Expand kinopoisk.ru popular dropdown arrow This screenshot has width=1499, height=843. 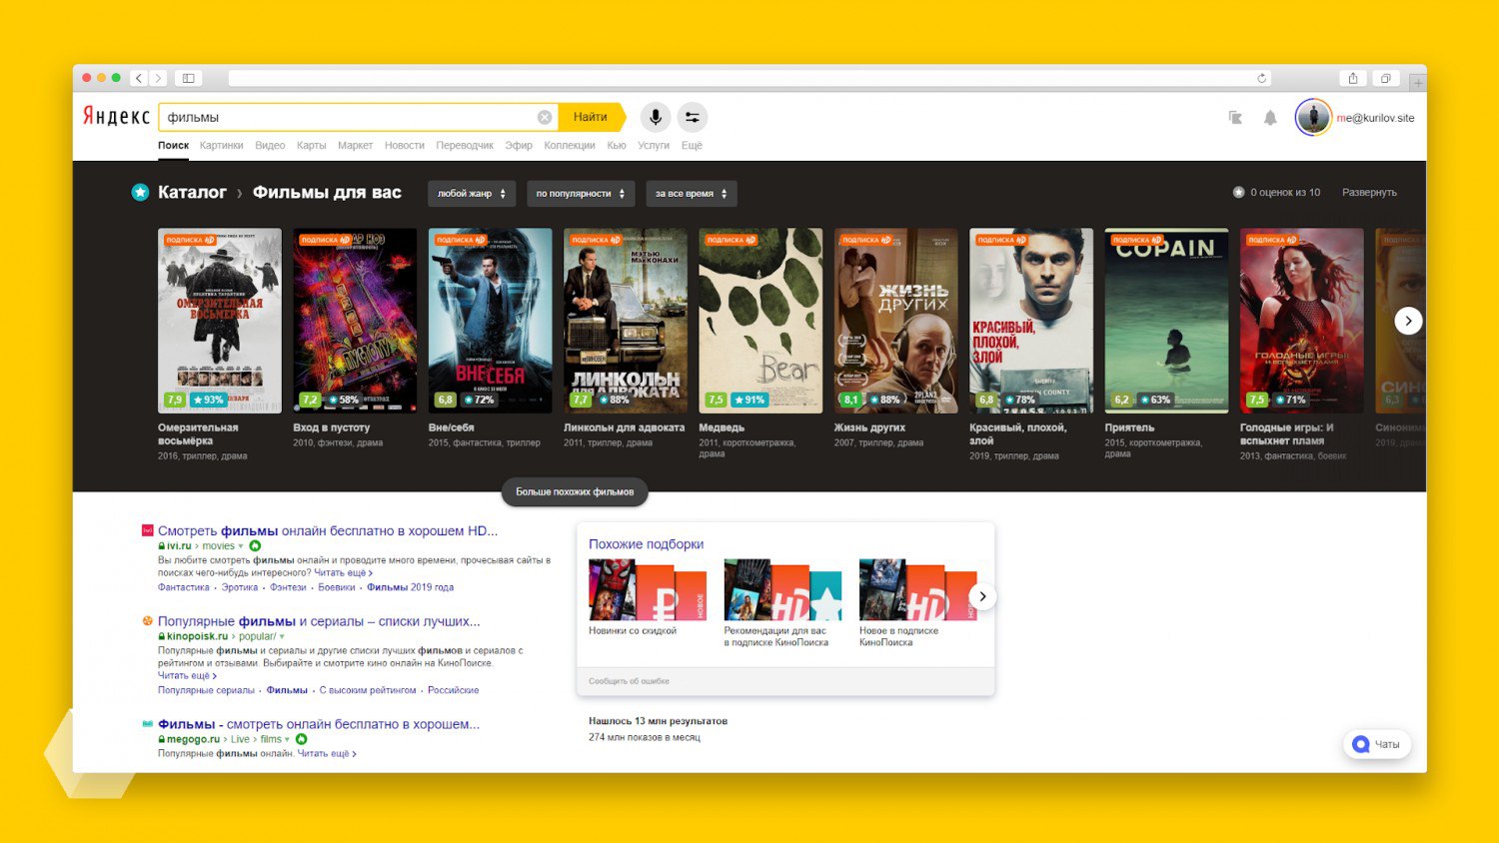pyautogui.click(x=282, y=636)
